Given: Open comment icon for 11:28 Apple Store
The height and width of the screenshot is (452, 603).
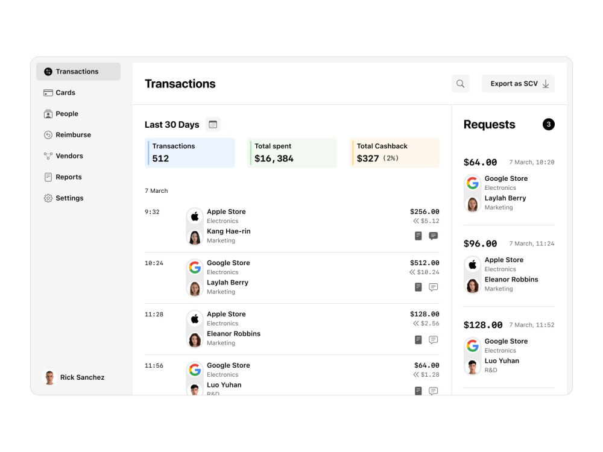Looking at the screenshot, I should click(434, 340).
